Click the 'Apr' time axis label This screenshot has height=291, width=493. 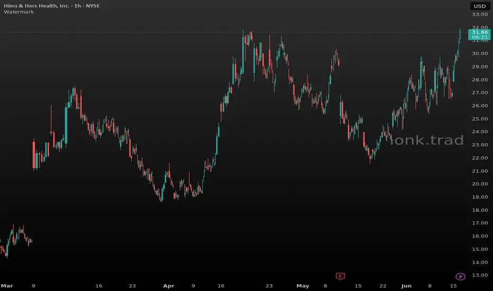(169, 286)
